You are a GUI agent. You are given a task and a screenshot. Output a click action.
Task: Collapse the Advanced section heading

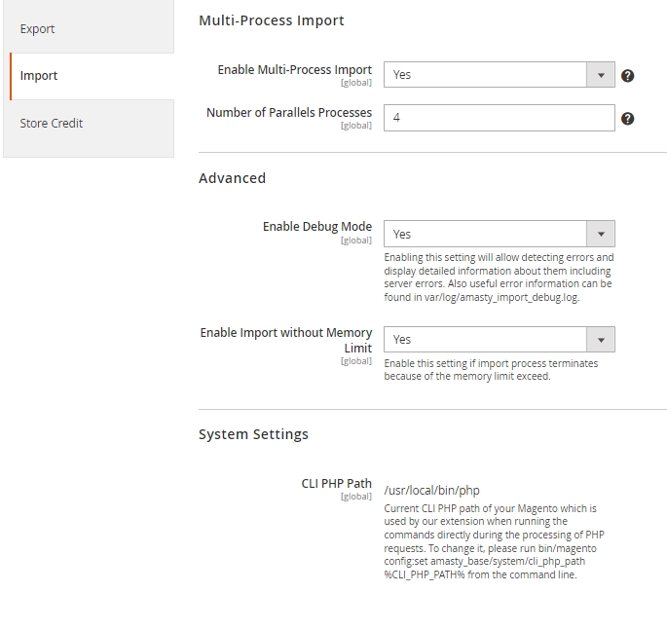[x=233, y=178]
